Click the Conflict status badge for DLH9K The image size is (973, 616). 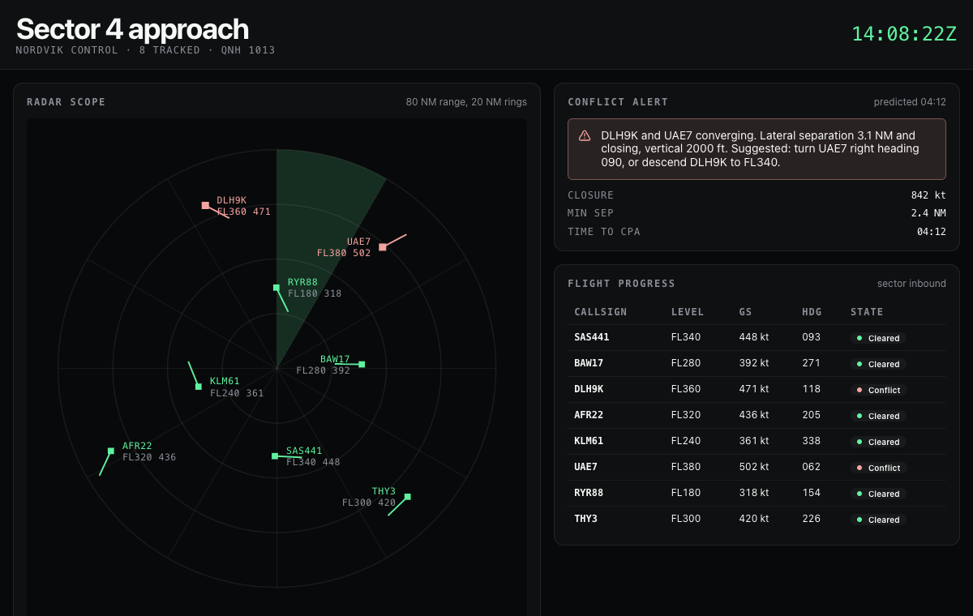[x=879, y=390]
